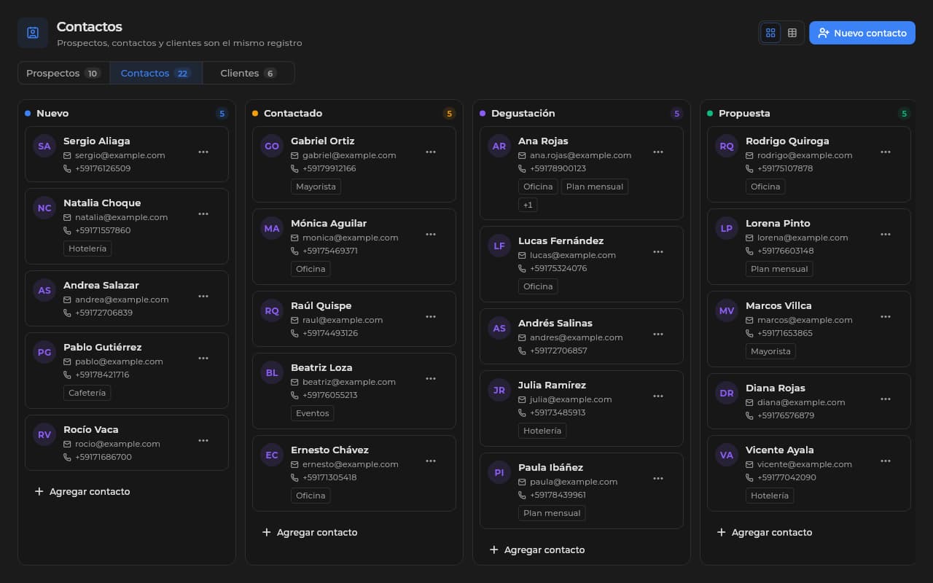Open the three-dot menu for Lucas Fernández
The width and height of the screenshot is (933, 583).
658,251
